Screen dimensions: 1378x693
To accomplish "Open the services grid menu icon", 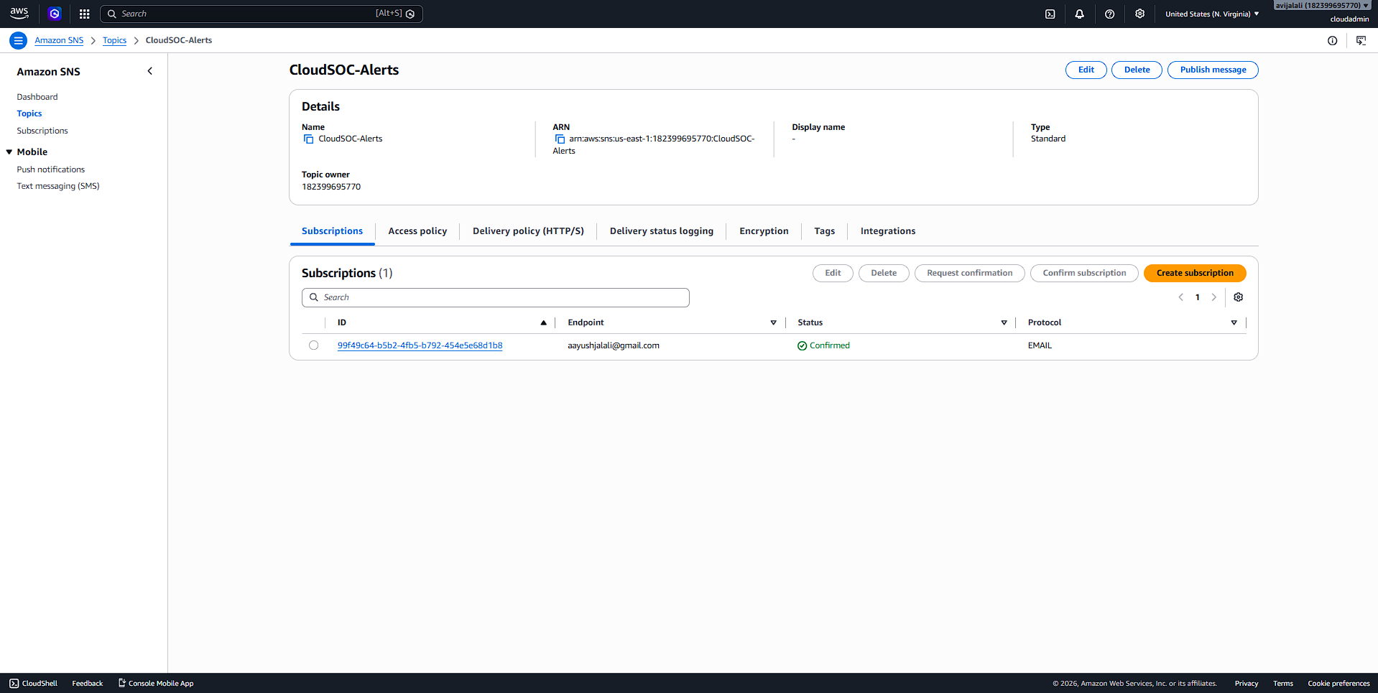I will tap(84, 14).
